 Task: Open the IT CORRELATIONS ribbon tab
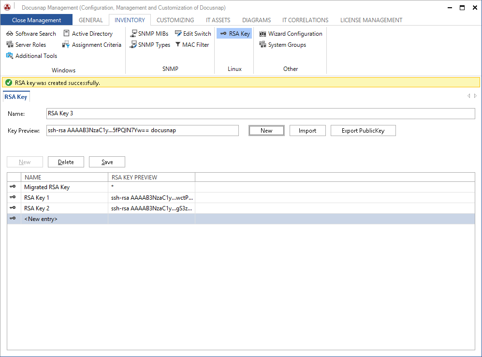click(305, 20)
